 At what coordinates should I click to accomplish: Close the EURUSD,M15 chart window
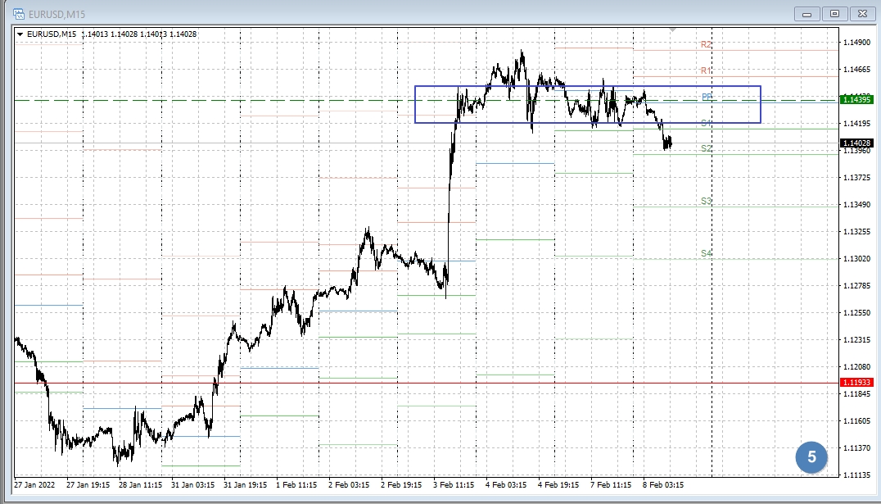tap(861, 14)
